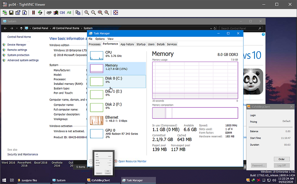
Task: Switch to the Processes tab
Action: (95, 44)
